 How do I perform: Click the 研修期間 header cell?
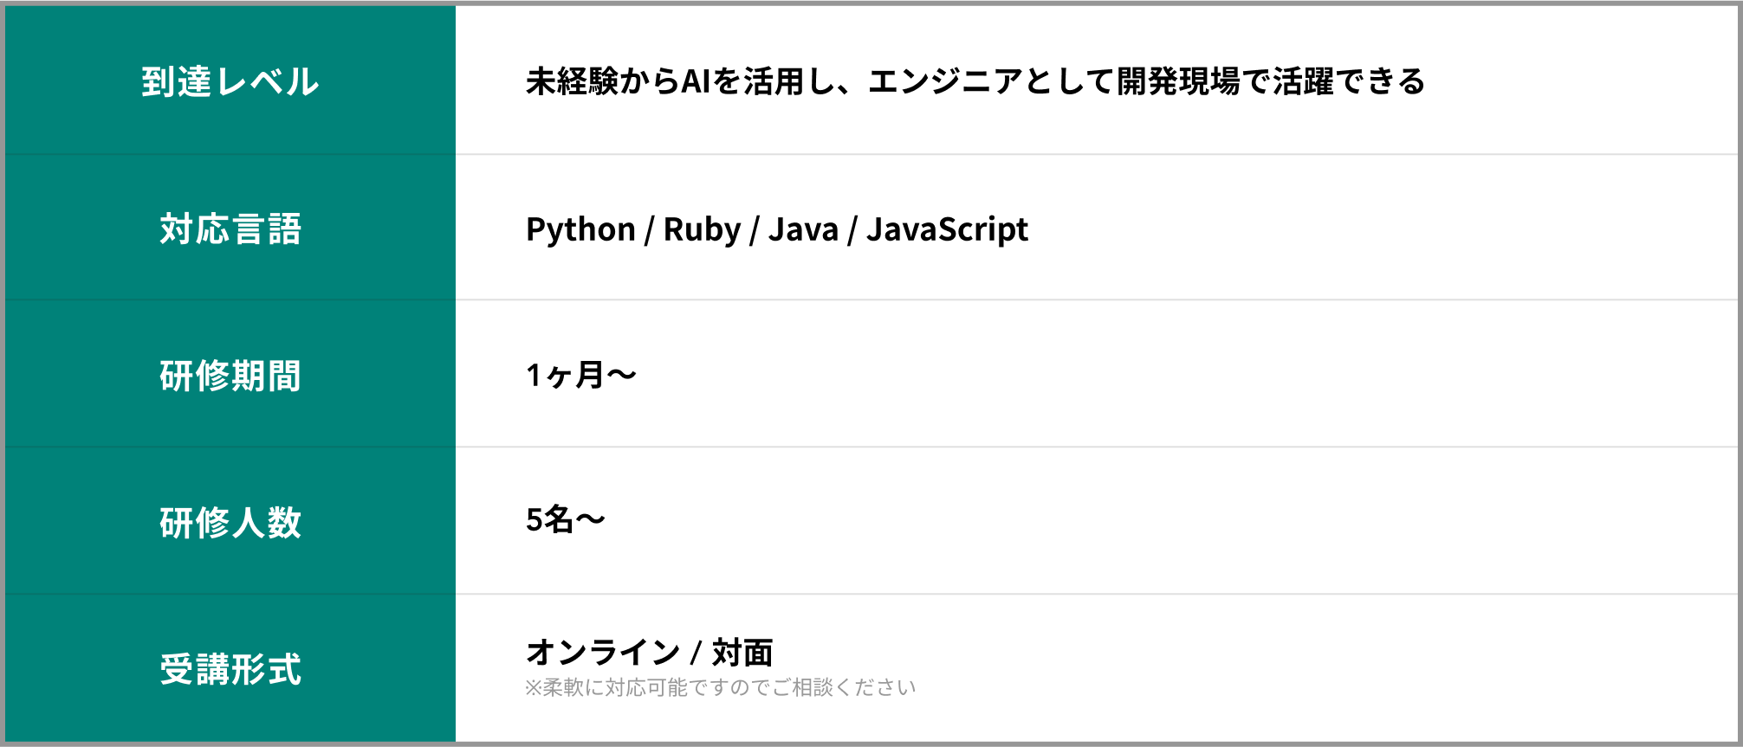tap(230, 376)
